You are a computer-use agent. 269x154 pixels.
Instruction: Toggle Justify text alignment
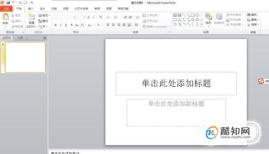tap(124, 25)
